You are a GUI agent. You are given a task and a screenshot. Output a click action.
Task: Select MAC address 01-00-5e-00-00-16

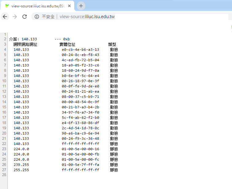click(80, 149)
